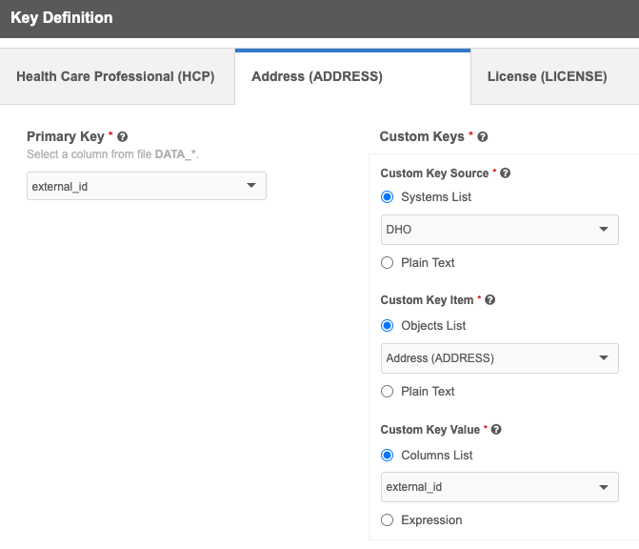Click the Custom Keys section heading

(x=422, y=137)
